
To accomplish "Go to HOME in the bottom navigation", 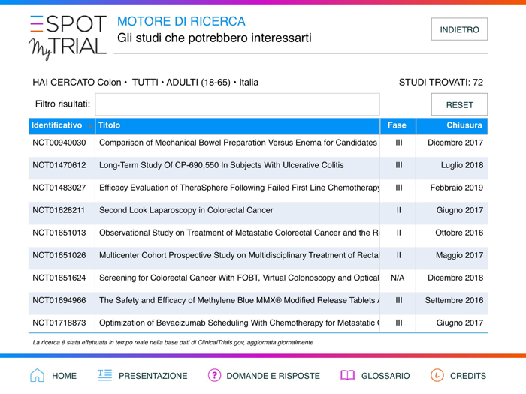I will click(64, 376).
